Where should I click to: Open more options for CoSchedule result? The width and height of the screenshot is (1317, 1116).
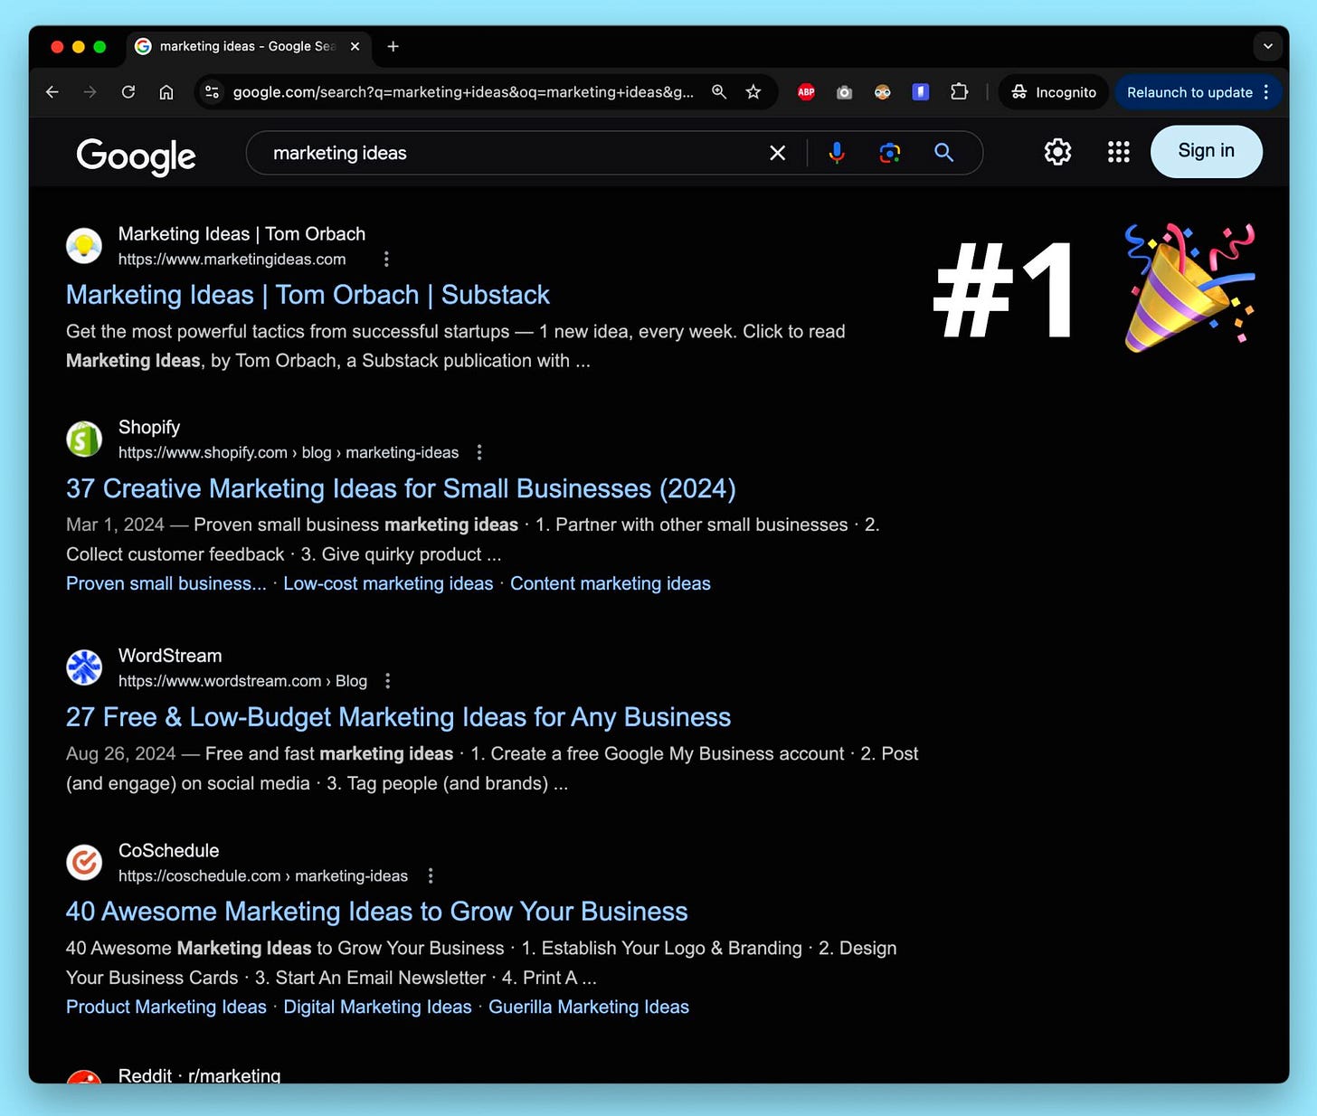point(431,875)
